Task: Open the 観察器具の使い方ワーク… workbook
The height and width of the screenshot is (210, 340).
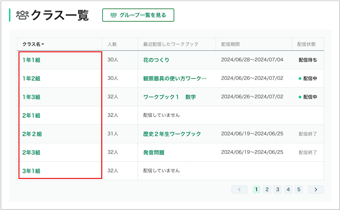Action: pyautogui.click(x=175, y=78)
